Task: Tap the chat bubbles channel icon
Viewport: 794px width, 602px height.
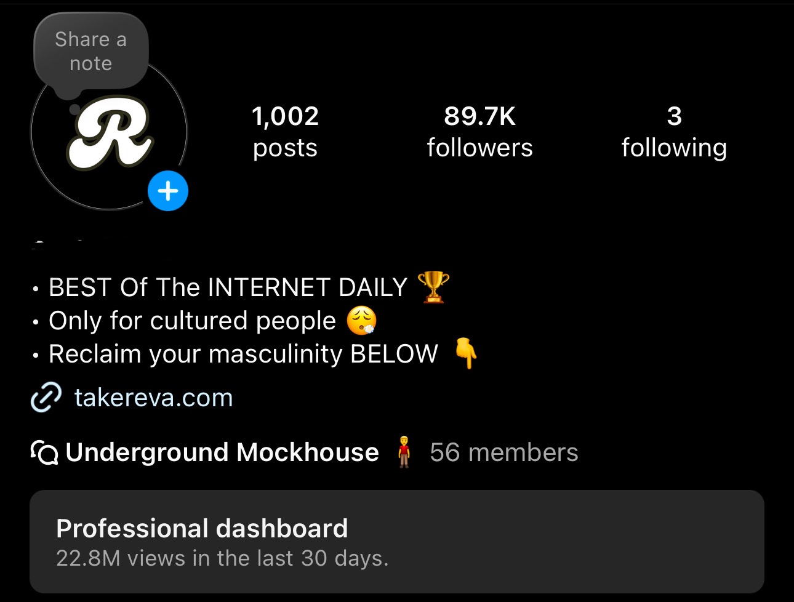Action: pyautogui.click(x=44, y=453)
